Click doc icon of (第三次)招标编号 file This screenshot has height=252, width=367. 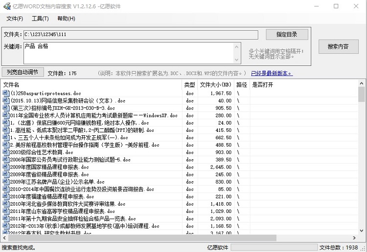tap(5, 108)
